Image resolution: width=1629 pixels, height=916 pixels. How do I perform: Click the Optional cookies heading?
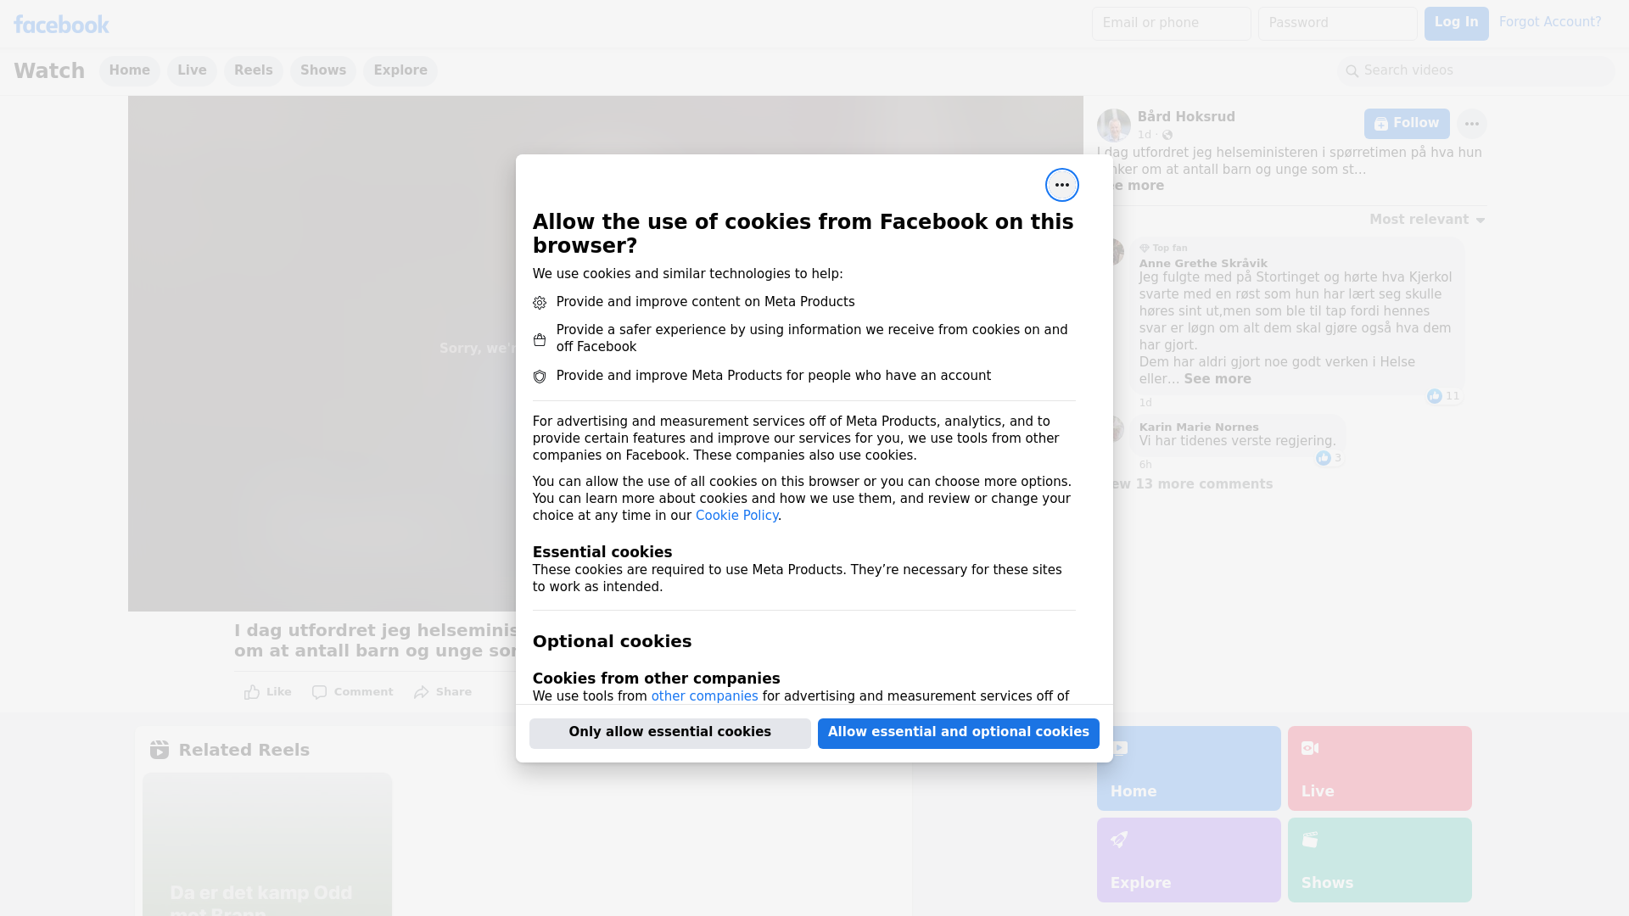coord(612,642)
